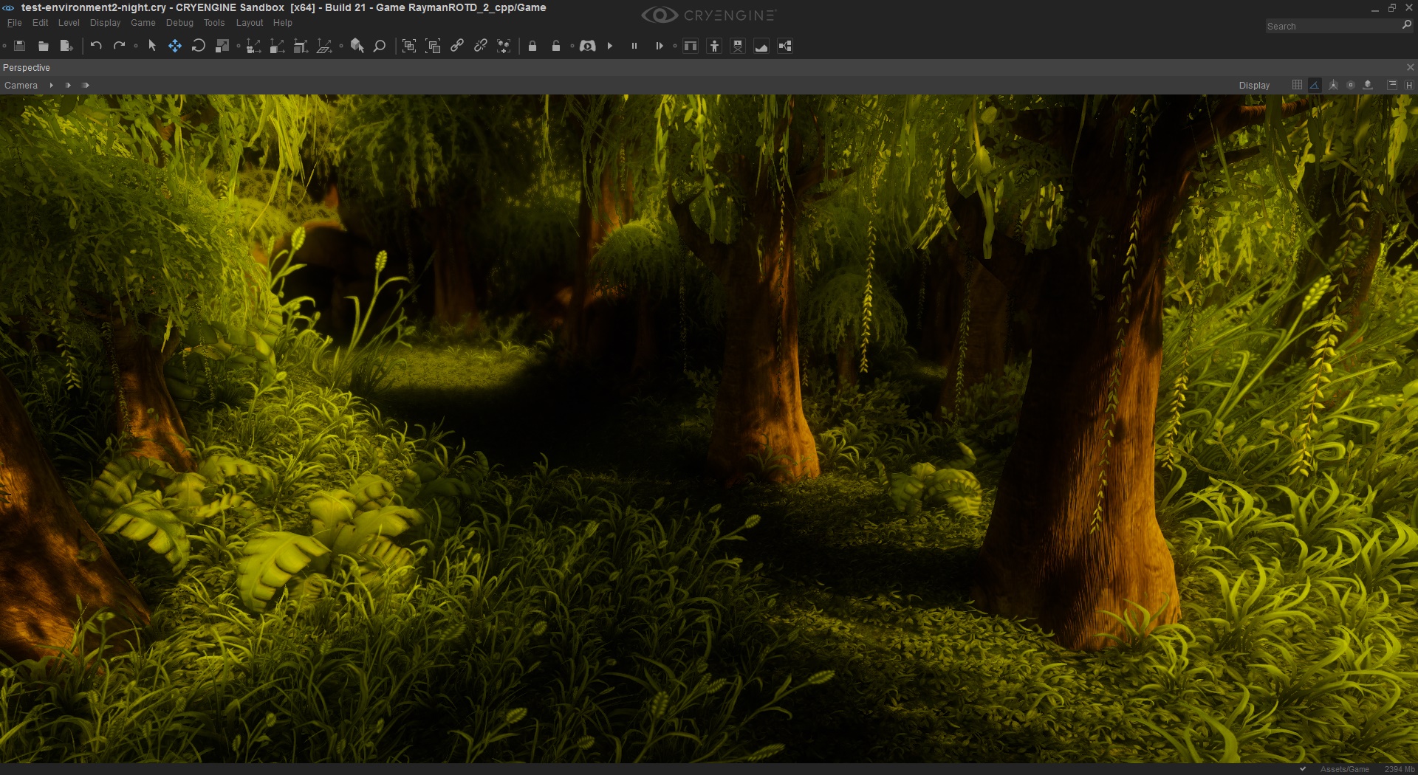Click the link objects chain icon
Image resolution: width=1418 pixels, height=775 pixels.
(x=457, y=46)
